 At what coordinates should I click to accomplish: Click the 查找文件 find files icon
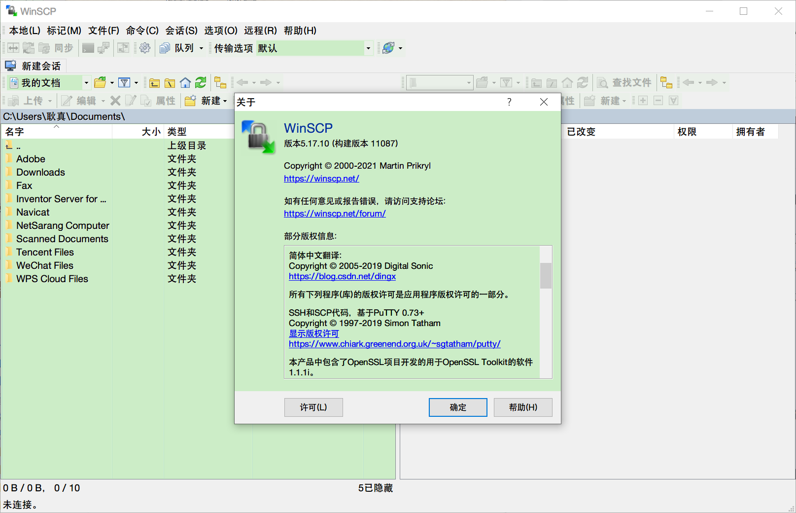point(625,82)
